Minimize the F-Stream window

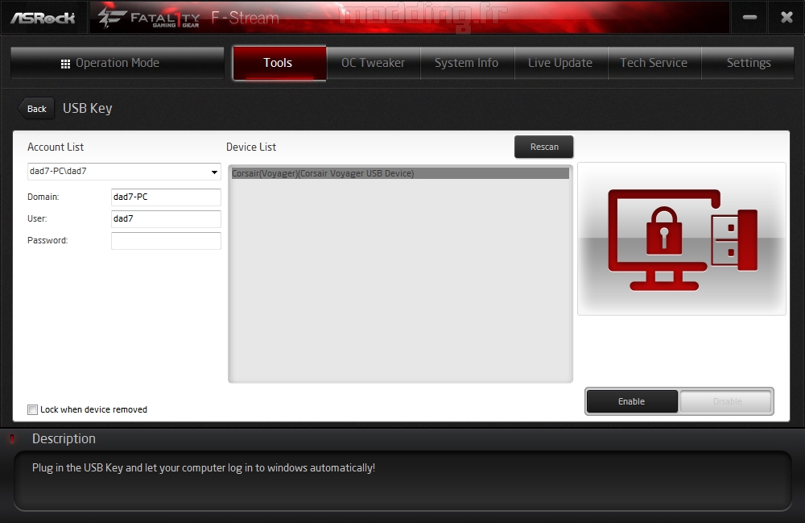tap(749, 18)
